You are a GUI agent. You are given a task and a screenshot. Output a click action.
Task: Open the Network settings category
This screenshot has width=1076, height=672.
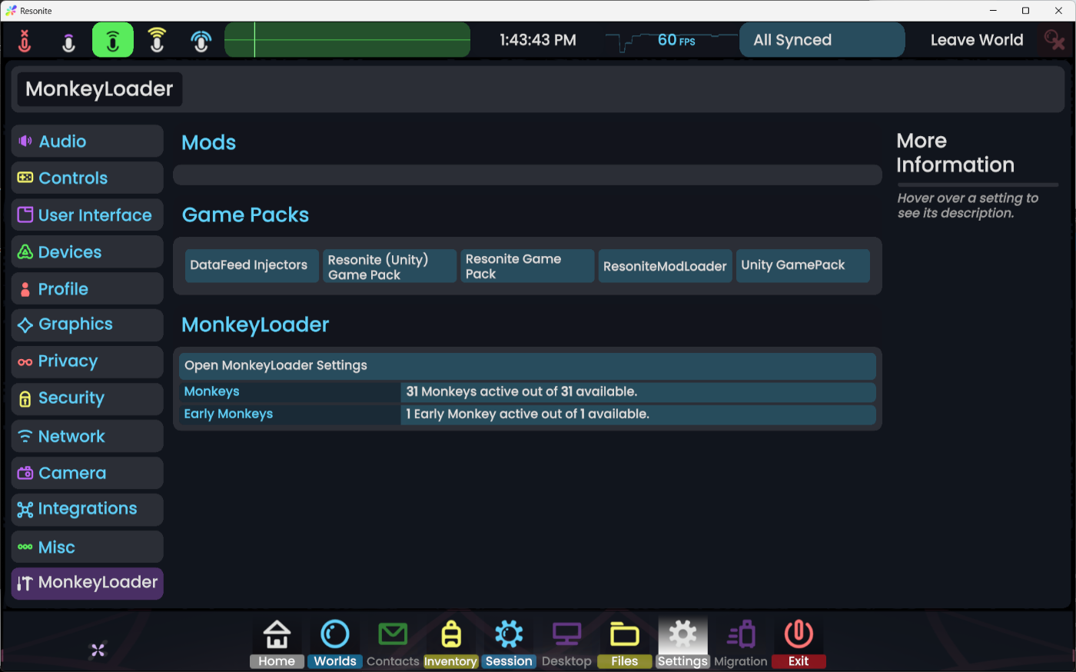point(88,436)
